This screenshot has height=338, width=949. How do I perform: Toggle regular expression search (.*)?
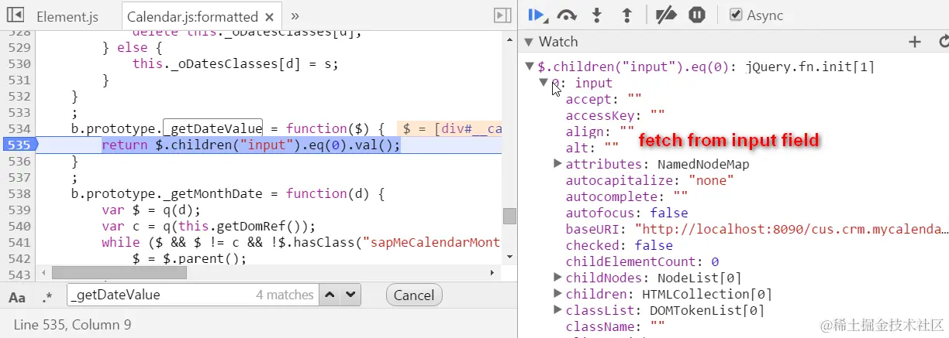(x=47, y=296)
